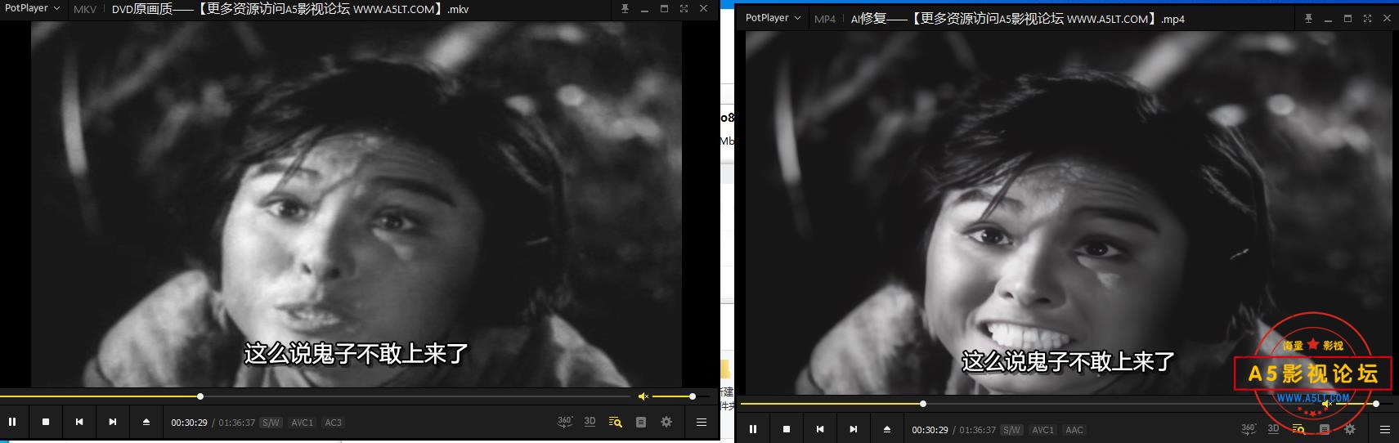This screenshot has width=1399, height=443.
Task: Click volume slider handle in MP4 player
Action: [x=1376, y=404]
